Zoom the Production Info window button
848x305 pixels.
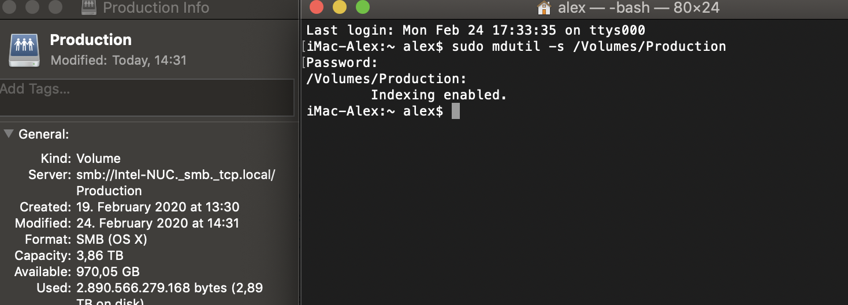(x=55, y=7)
